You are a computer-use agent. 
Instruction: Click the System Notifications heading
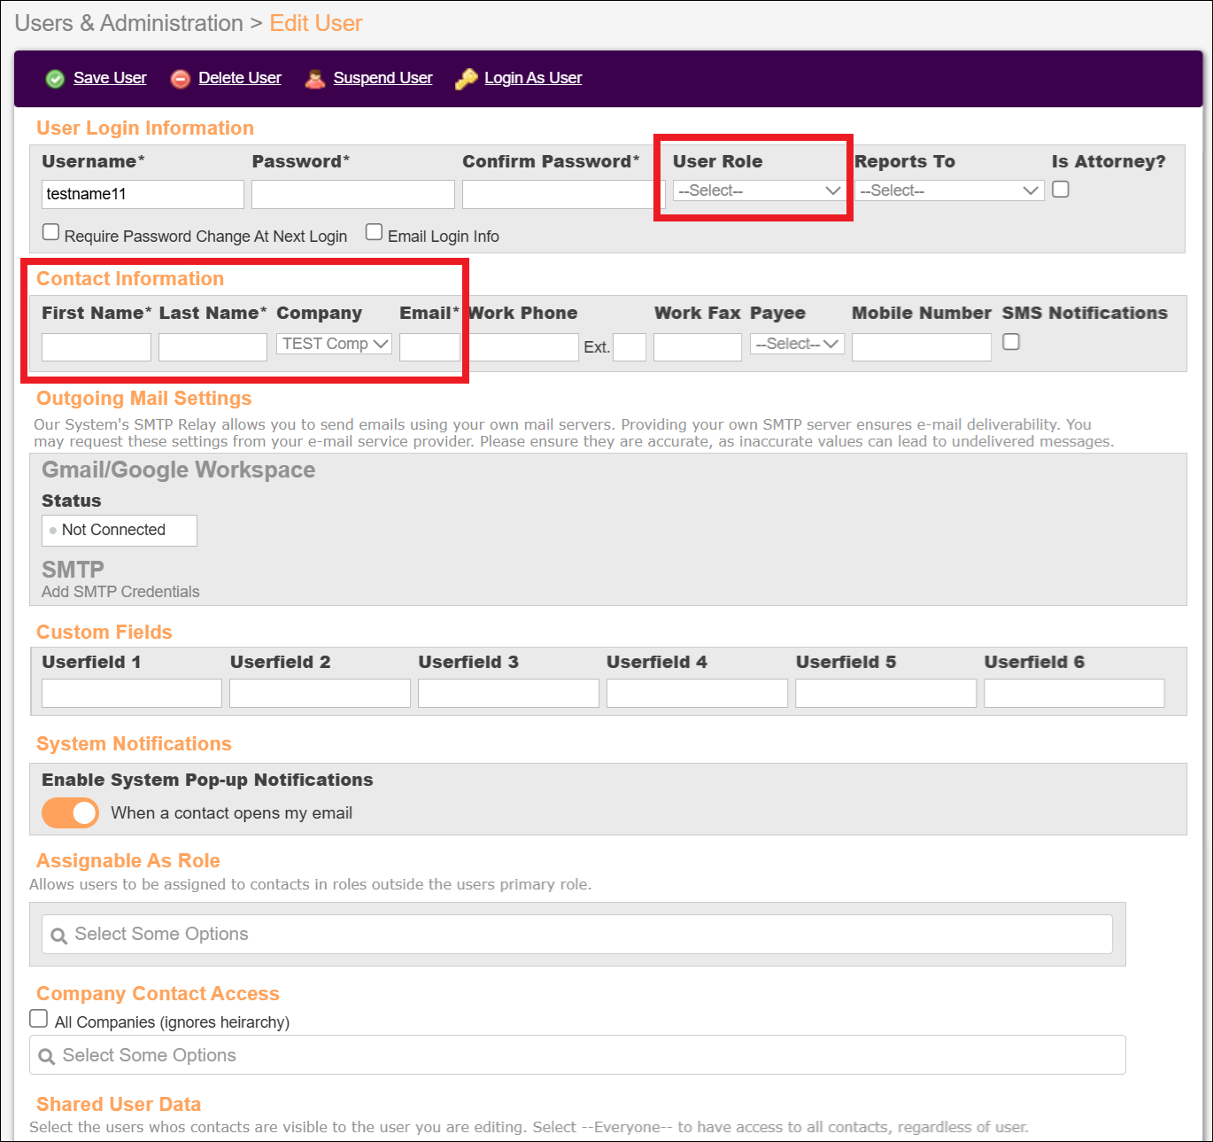pyautogui.click(x=134, y=743)
